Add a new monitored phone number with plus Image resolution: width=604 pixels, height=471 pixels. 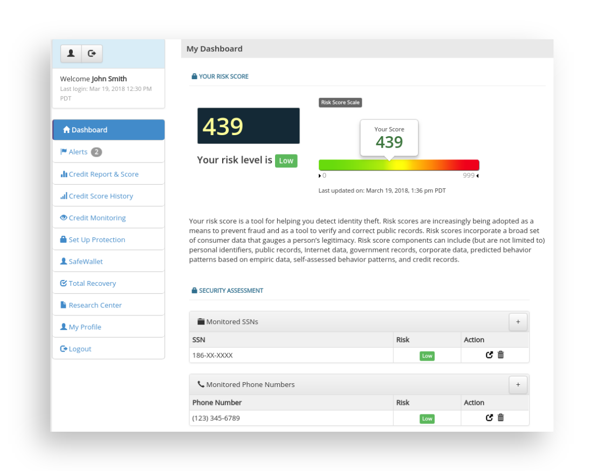pos(518,385)
